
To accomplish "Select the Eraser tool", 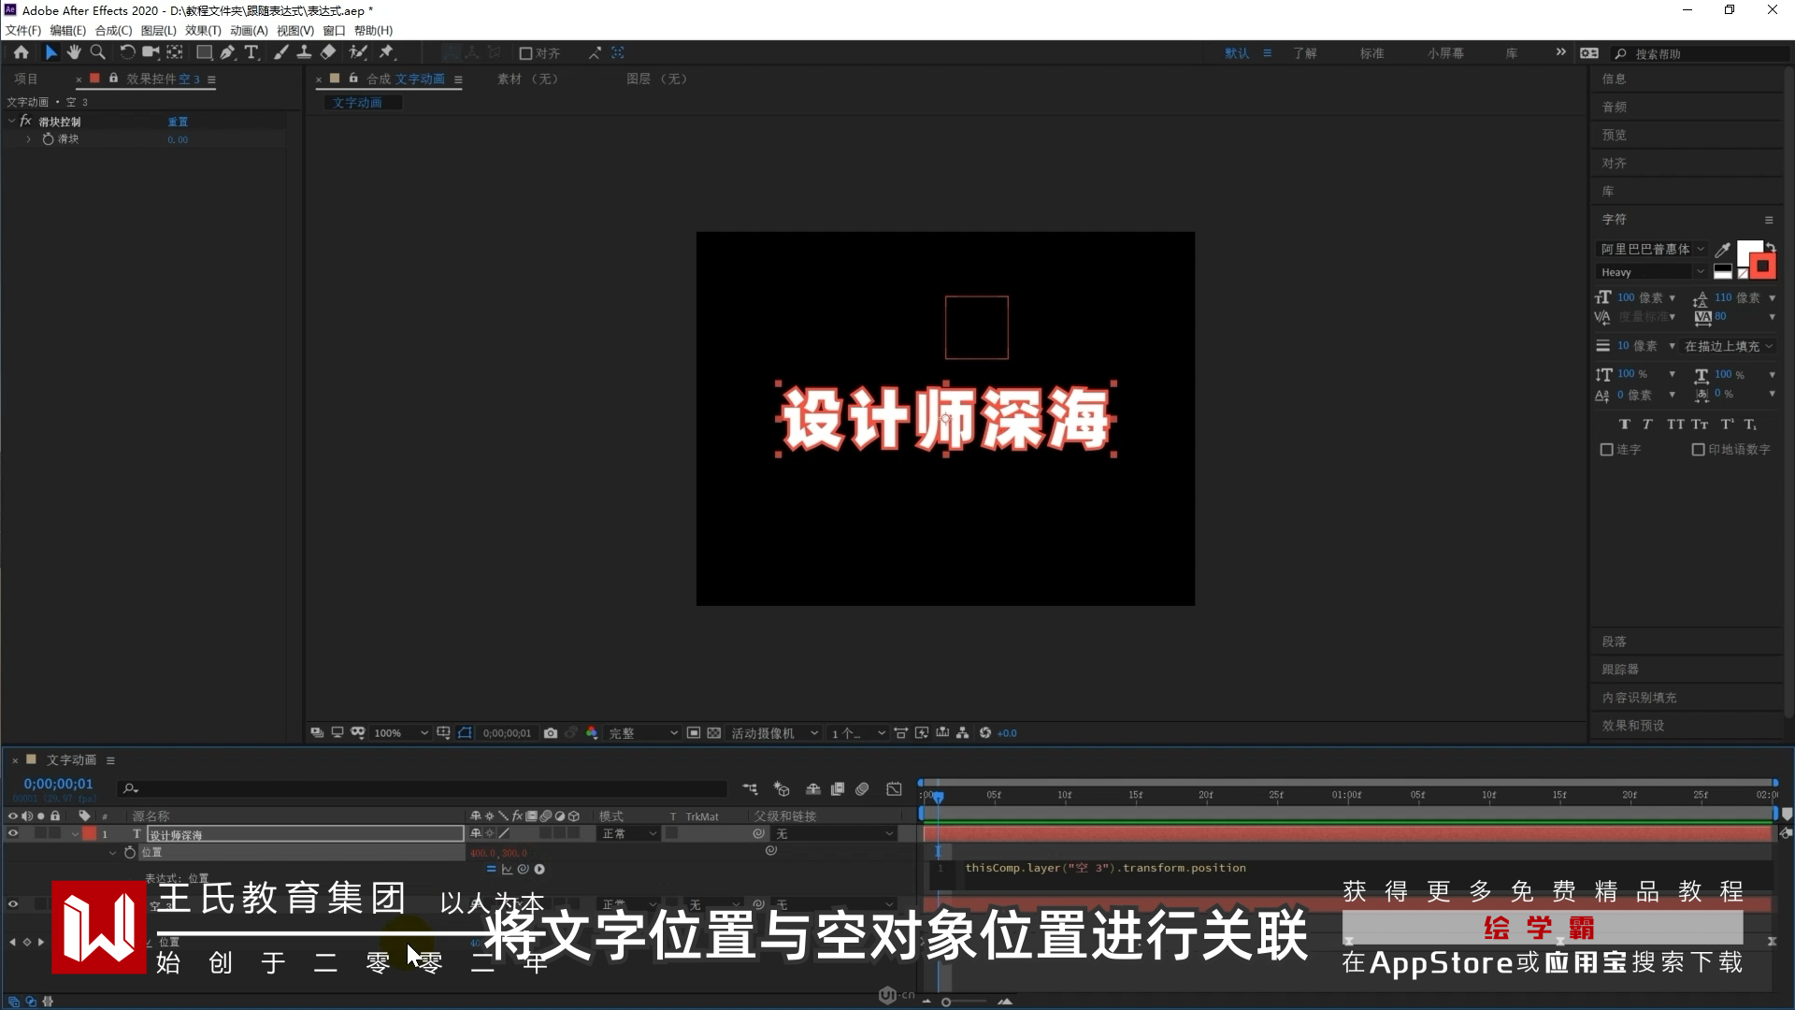I will click(x=328, y=53).
